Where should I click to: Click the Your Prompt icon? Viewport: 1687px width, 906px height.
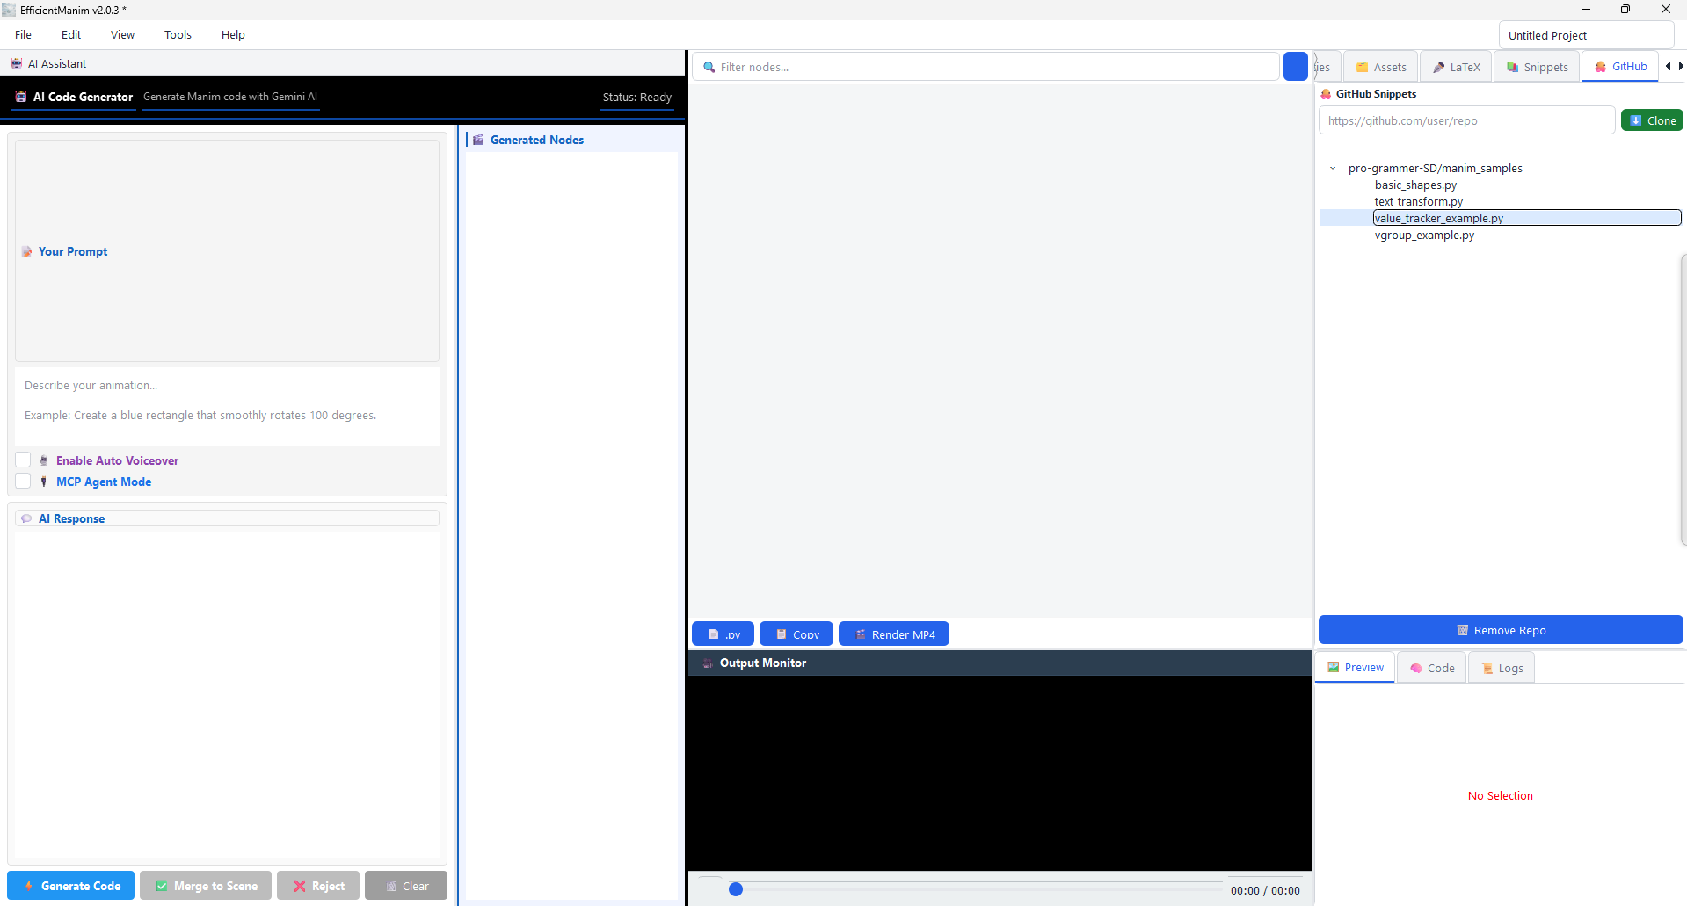(26, 251)
